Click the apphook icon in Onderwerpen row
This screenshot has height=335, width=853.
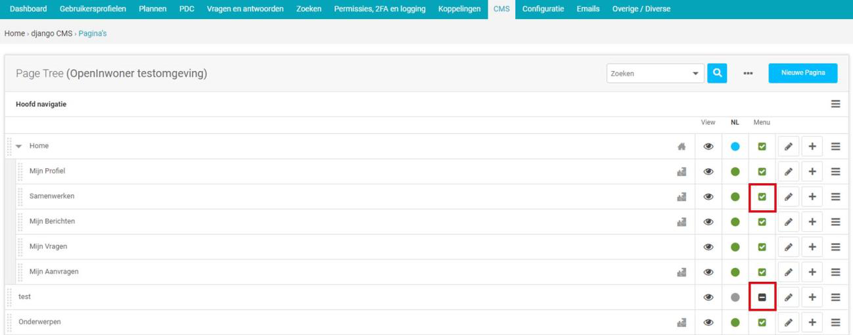tap(681, 323)
